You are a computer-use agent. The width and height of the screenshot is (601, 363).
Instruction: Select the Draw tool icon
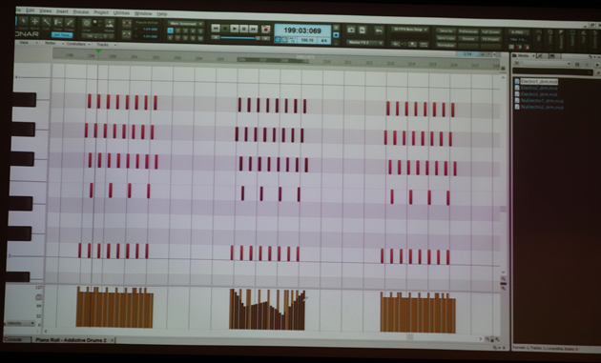point(58,22)
